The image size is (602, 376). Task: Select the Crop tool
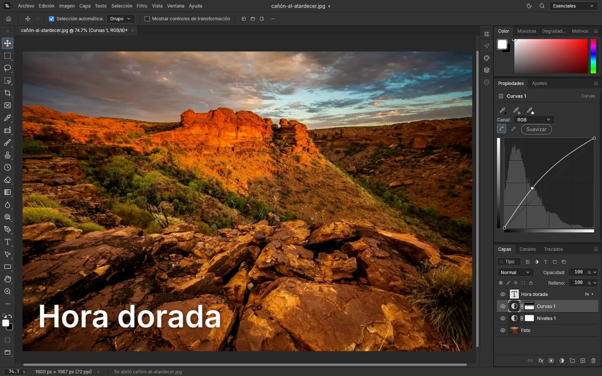click(x=8, y=93)
